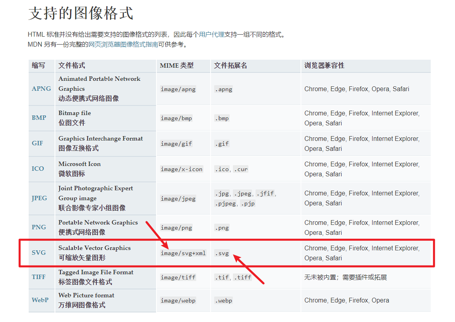The width and height of the screenshot is (455, 322).
Task: Click the Scalable Vector Graphics text
Action: 95,248
